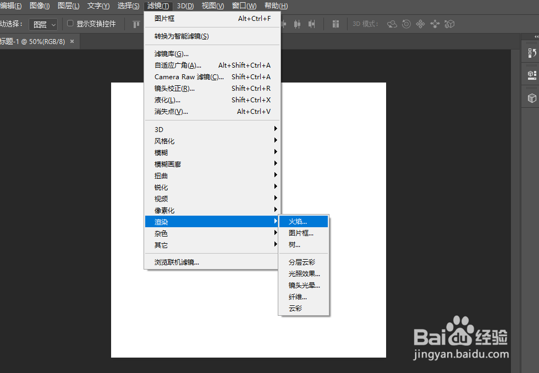Expand the 风格化 submenu
This screenshot has width=539, height=373.
pos(212,141)
